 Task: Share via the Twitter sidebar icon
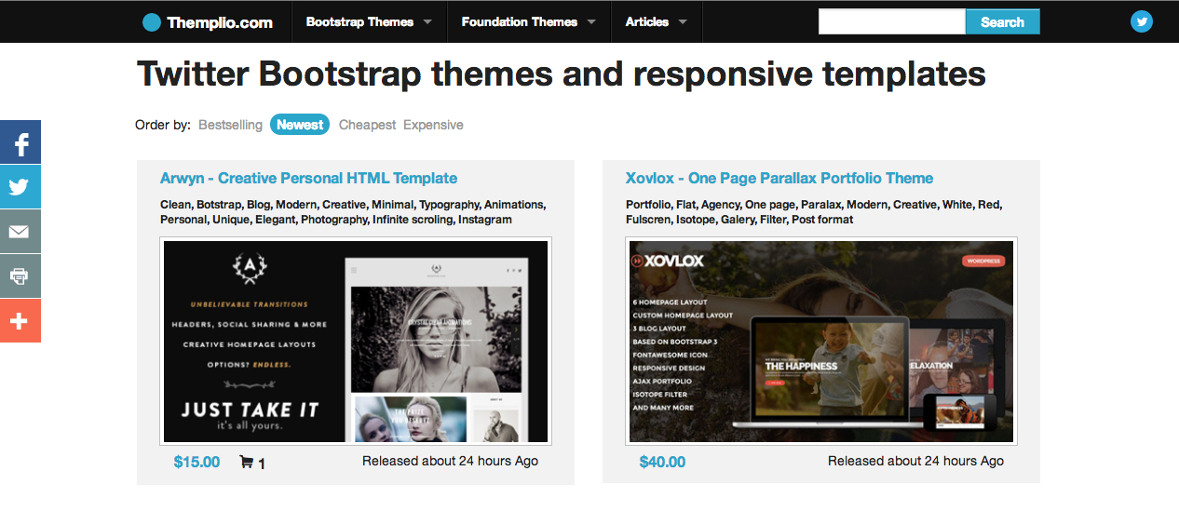pos(20,187)
